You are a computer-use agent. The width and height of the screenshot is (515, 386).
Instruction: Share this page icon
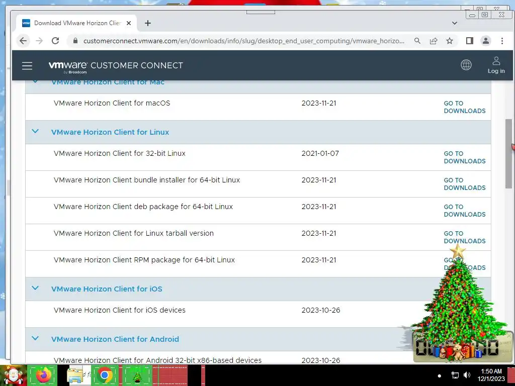click(x=434, y=41)
